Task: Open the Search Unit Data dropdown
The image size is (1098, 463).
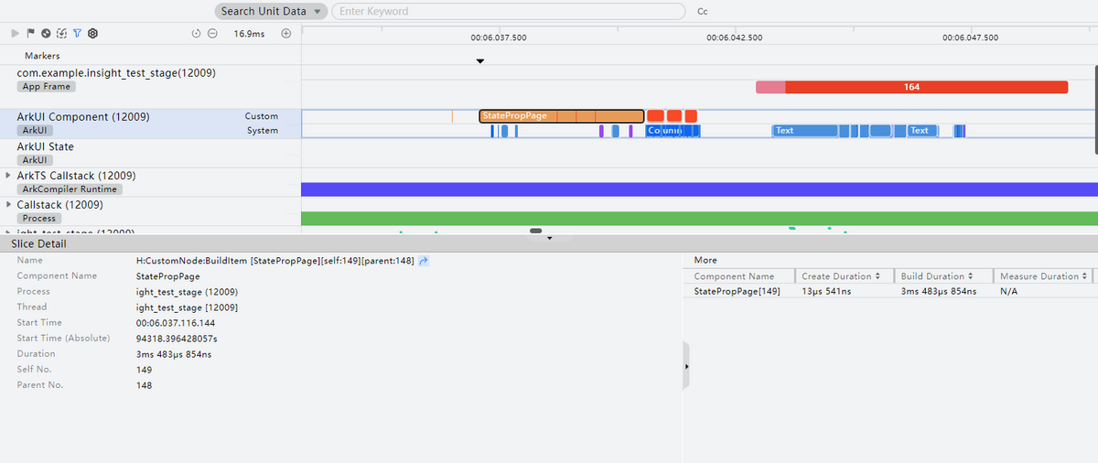Action: click(272, 12)
